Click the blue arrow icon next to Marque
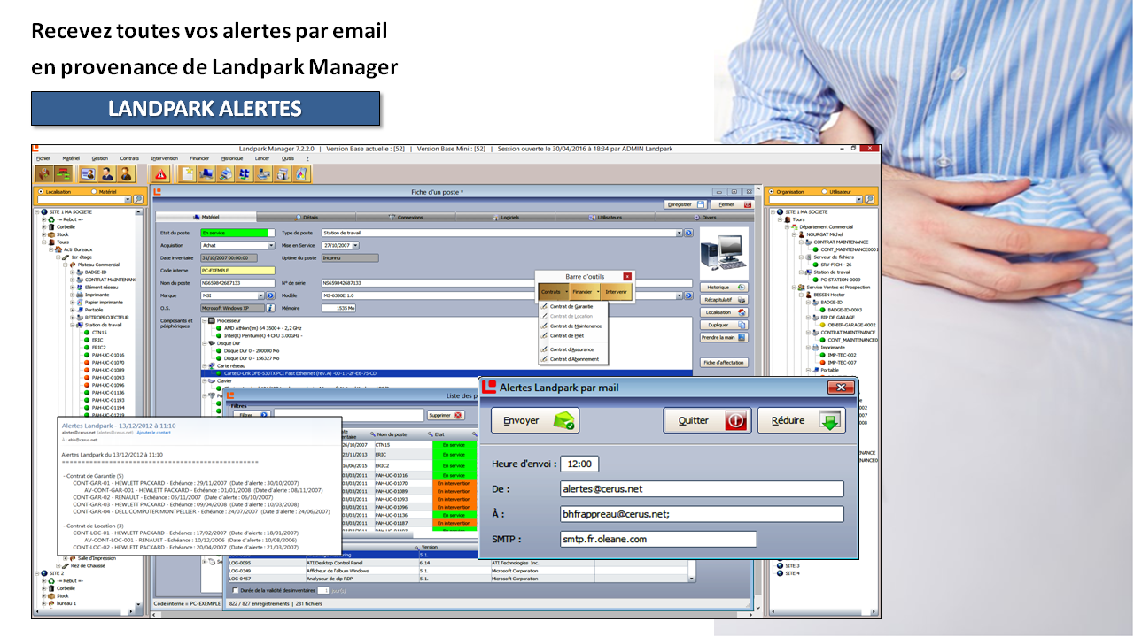 (269, 295)
